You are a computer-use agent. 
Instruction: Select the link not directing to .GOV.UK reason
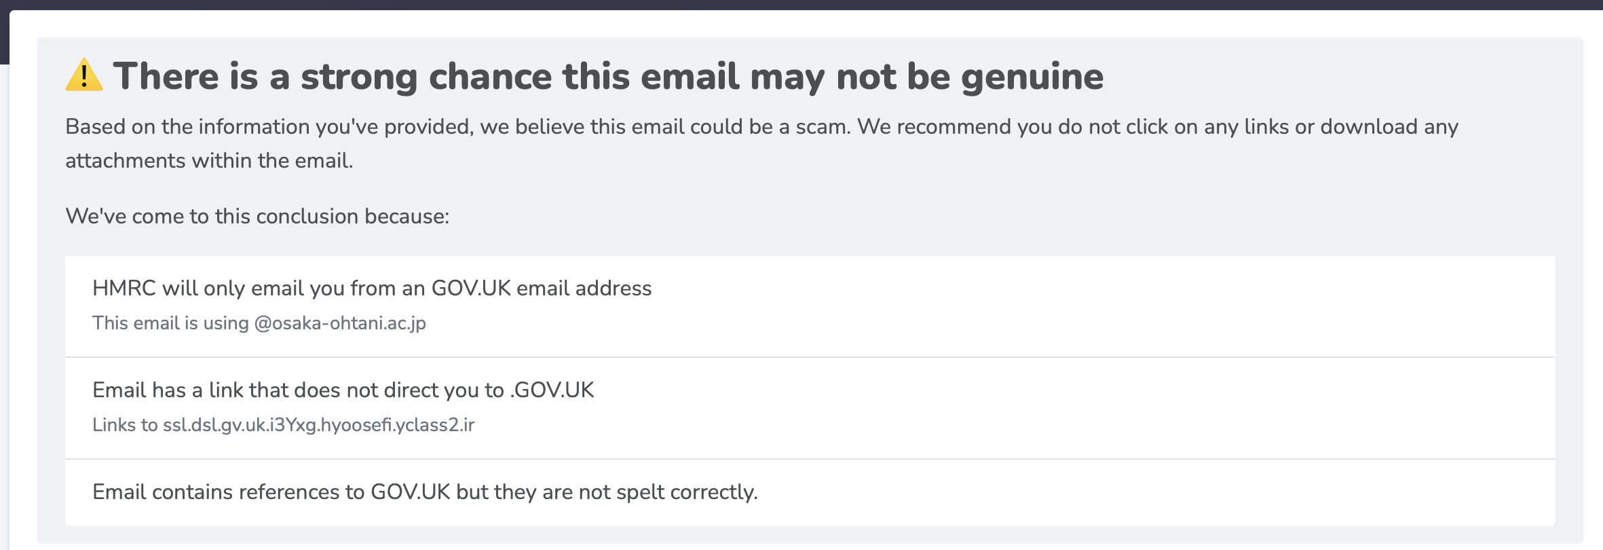click(810, 408)
